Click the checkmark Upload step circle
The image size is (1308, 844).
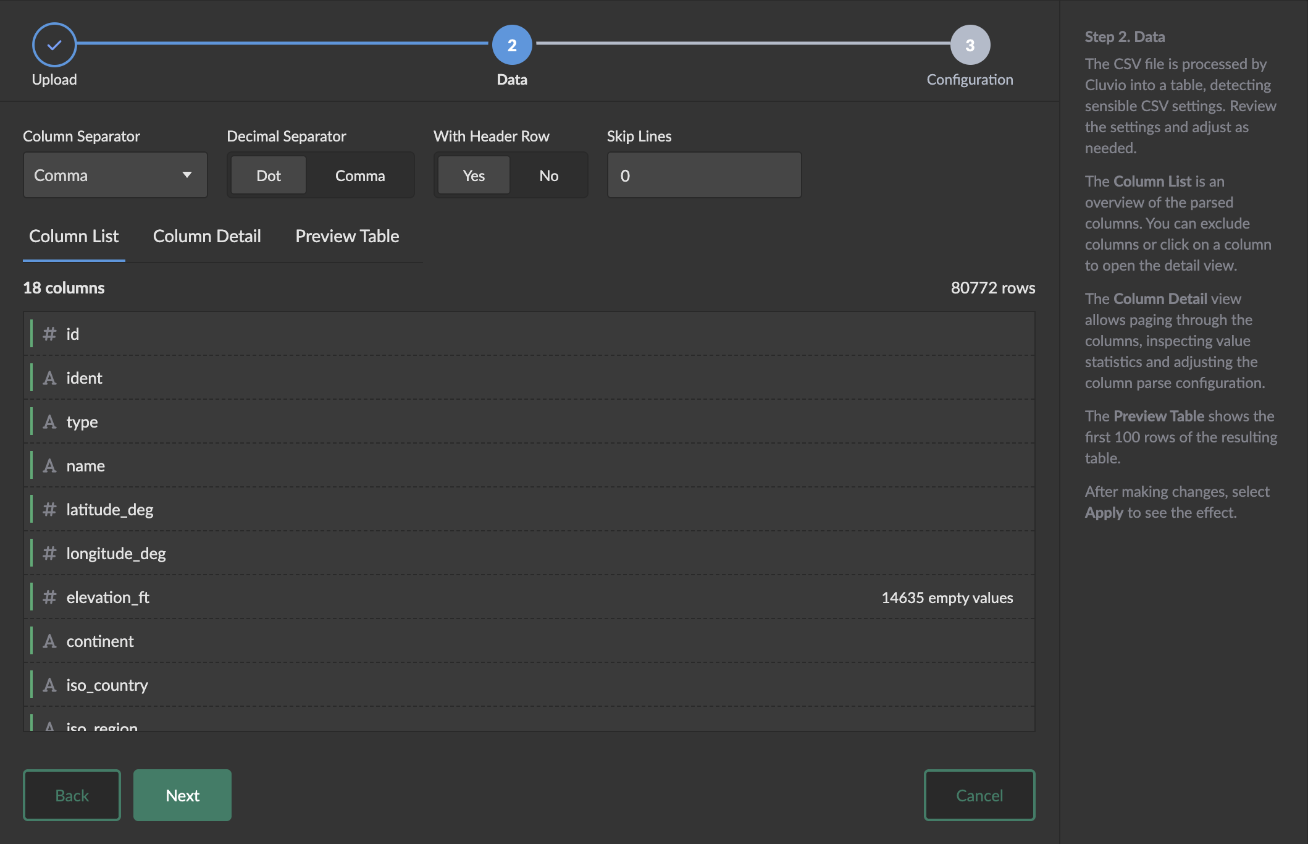[54, 44]
